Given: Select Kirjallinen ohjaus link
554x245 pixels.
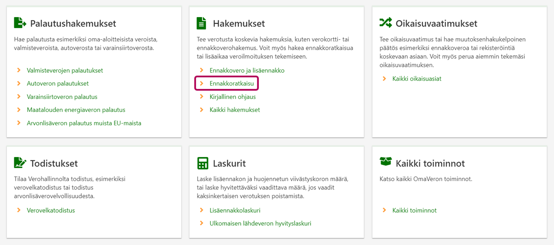Looking at the screenshot, I should [232, 97].
